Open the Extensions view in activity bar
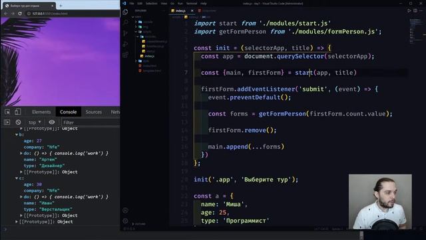426x240 pixels. tap(125, 55)
